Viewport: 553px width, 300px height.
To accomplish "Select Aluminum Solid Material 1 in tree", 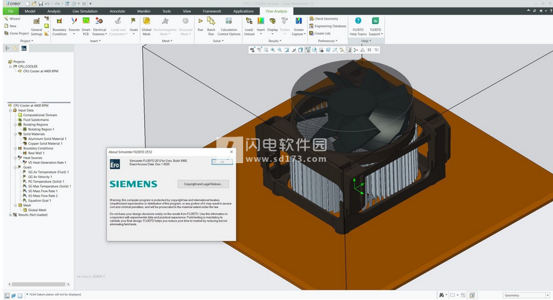I will pyautogui.click(x=44, y=139).
